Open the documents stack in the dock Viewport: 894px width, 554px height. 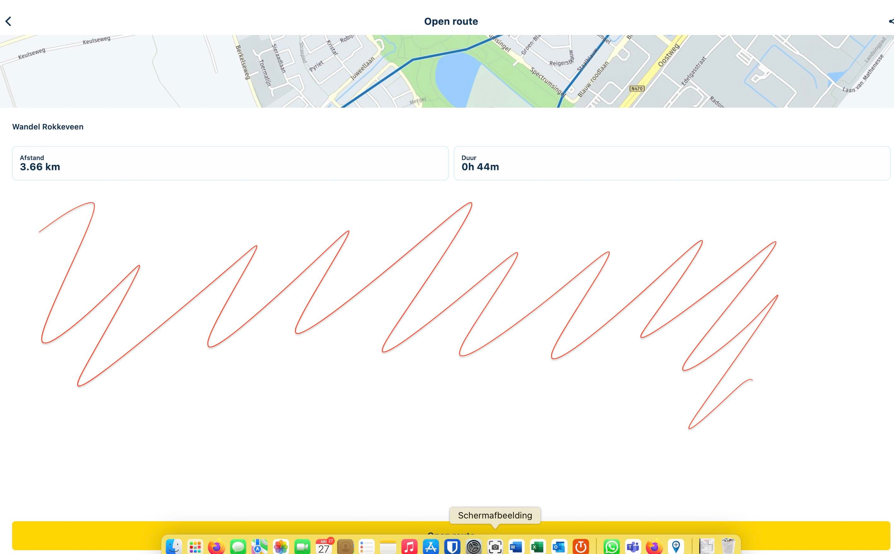(x=707, y=547)
